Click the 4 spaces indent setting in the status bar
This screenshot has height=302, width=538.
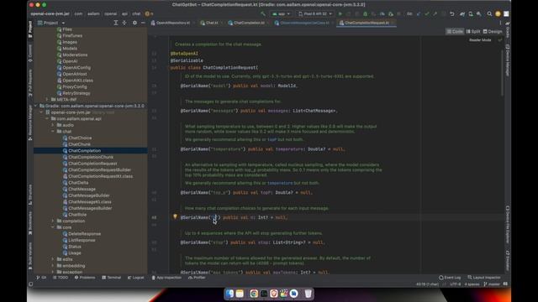click(472, 284)
